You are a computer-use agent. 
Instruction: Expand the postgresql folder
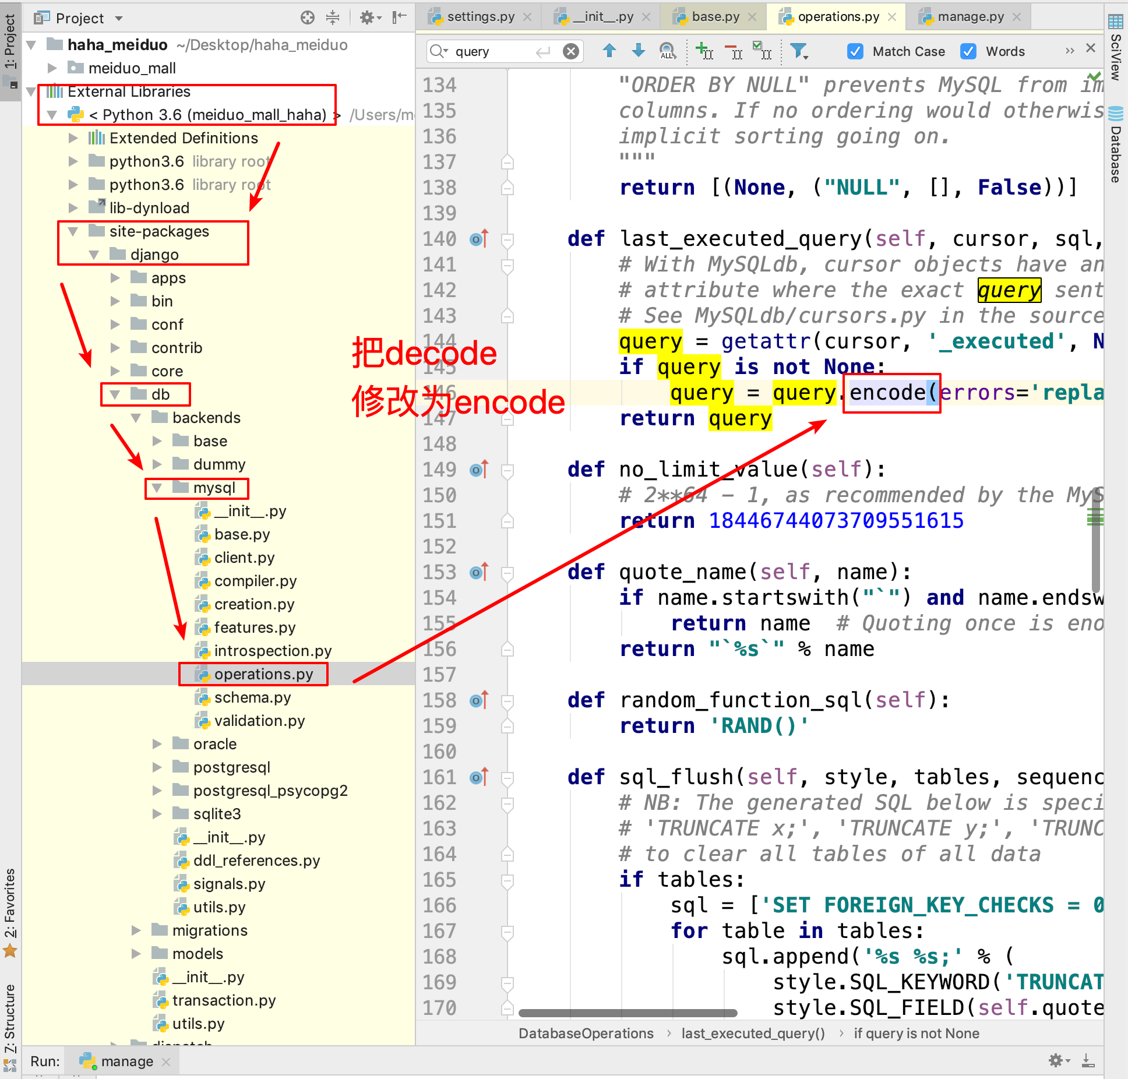pos(157,767)
